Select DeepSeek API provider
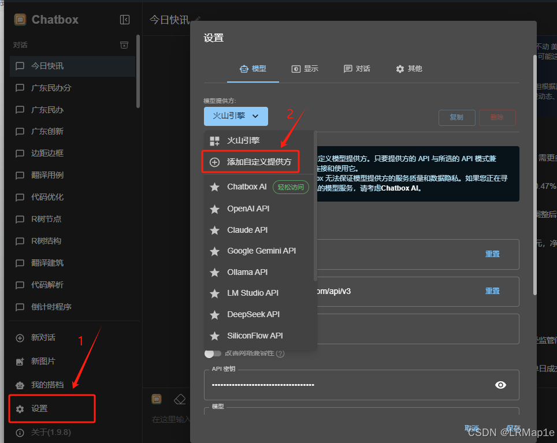The image size is (557, 443). 259,315
